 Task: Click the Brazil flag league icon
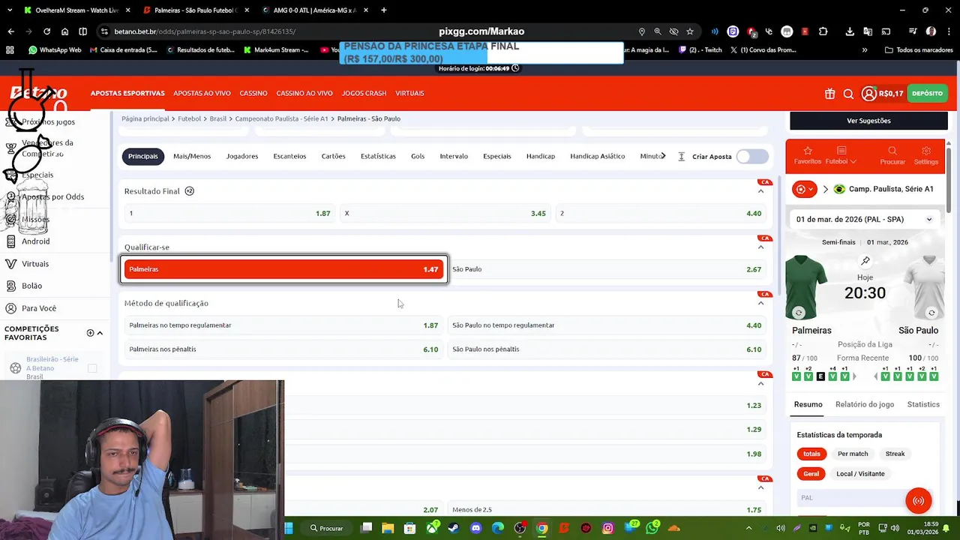pyautogui.click(x=839, y=189)
